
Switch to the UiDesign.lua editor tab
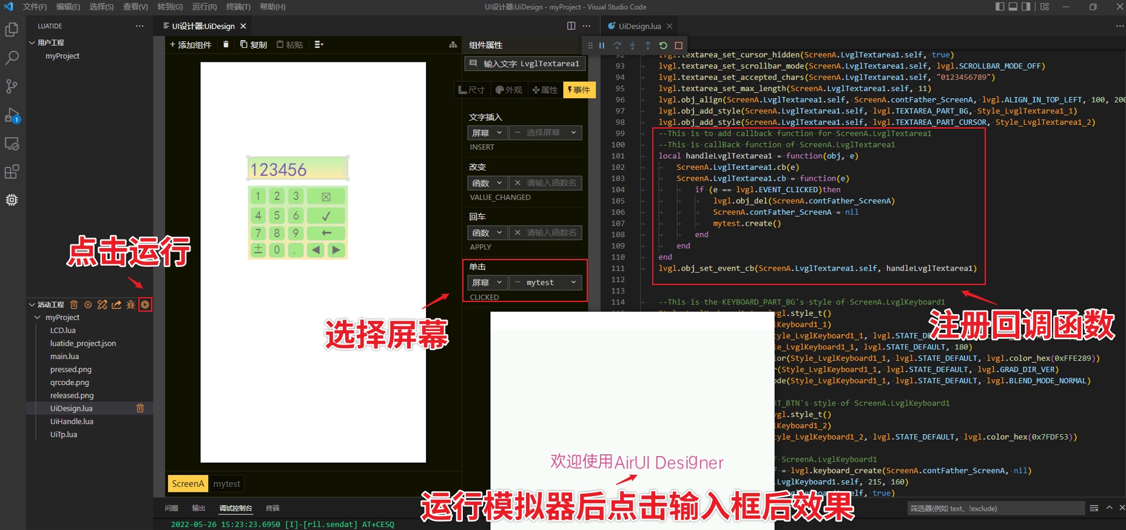point(639,26)
